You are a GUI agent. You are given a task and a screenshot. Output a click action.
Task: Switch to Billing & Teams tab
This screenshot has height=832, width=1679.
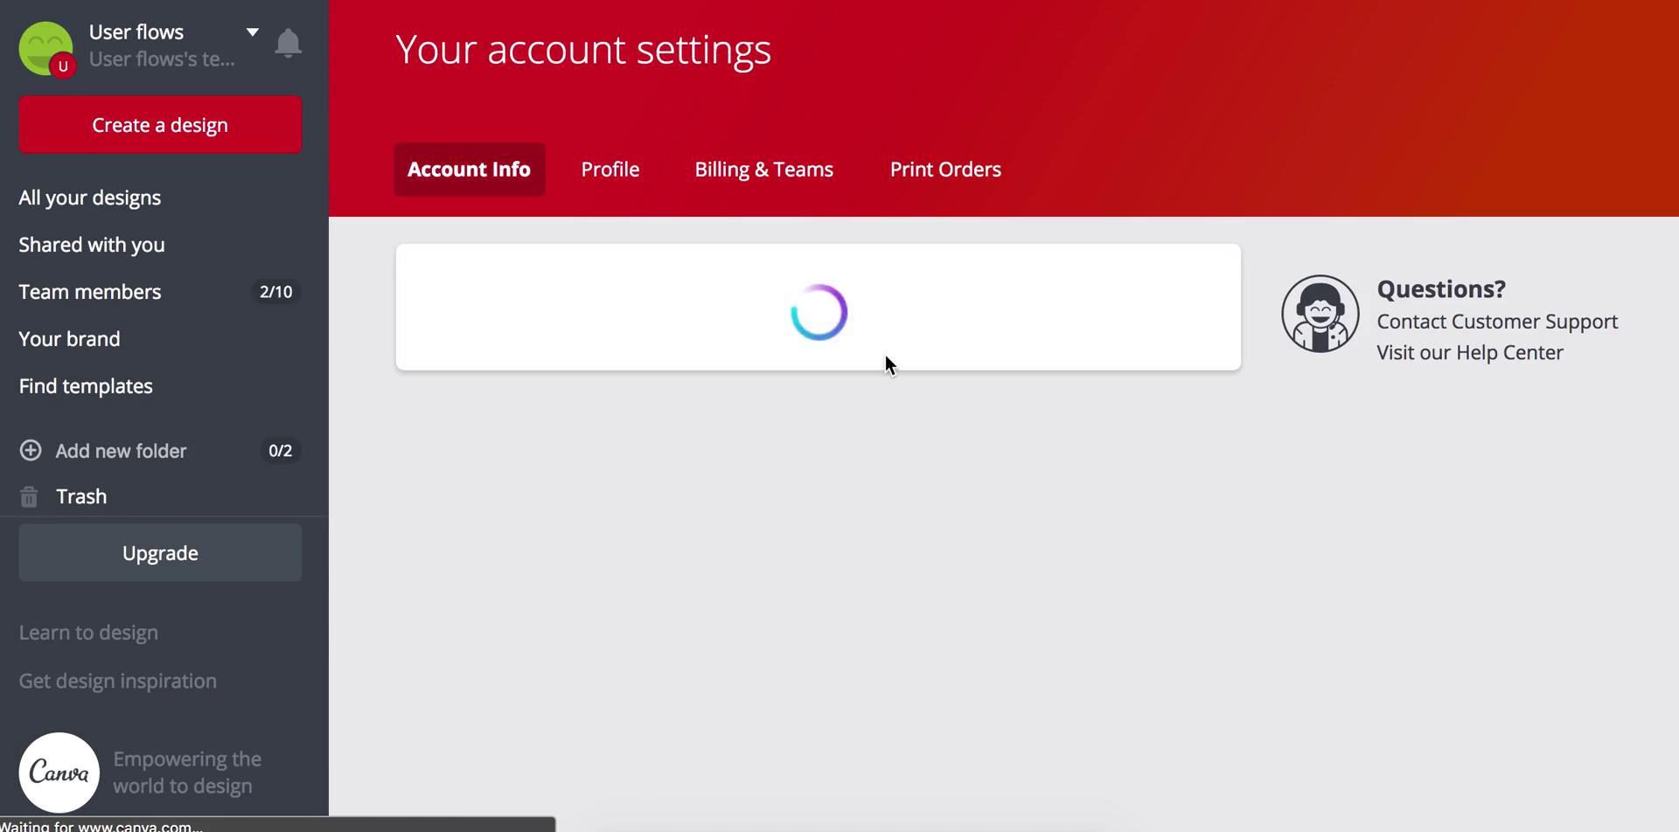tap(764, 170)
